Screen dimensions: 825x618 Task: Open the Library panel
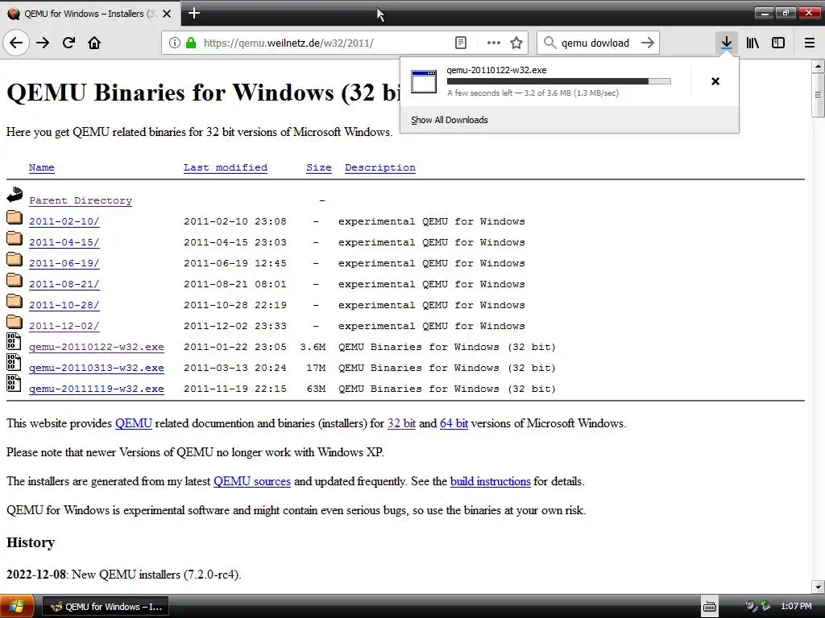pos(752,43)
